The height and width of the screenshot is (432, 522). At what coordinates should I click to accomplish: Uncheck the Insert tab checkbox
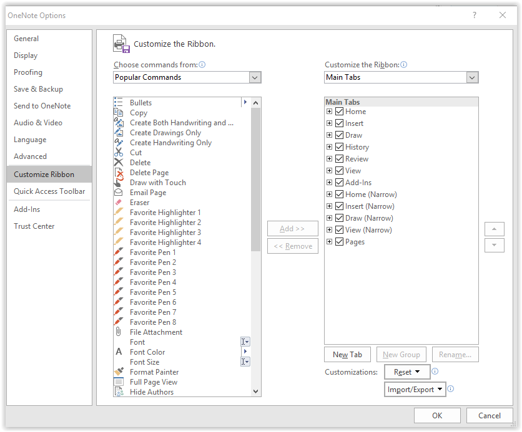tap(339, 123)
